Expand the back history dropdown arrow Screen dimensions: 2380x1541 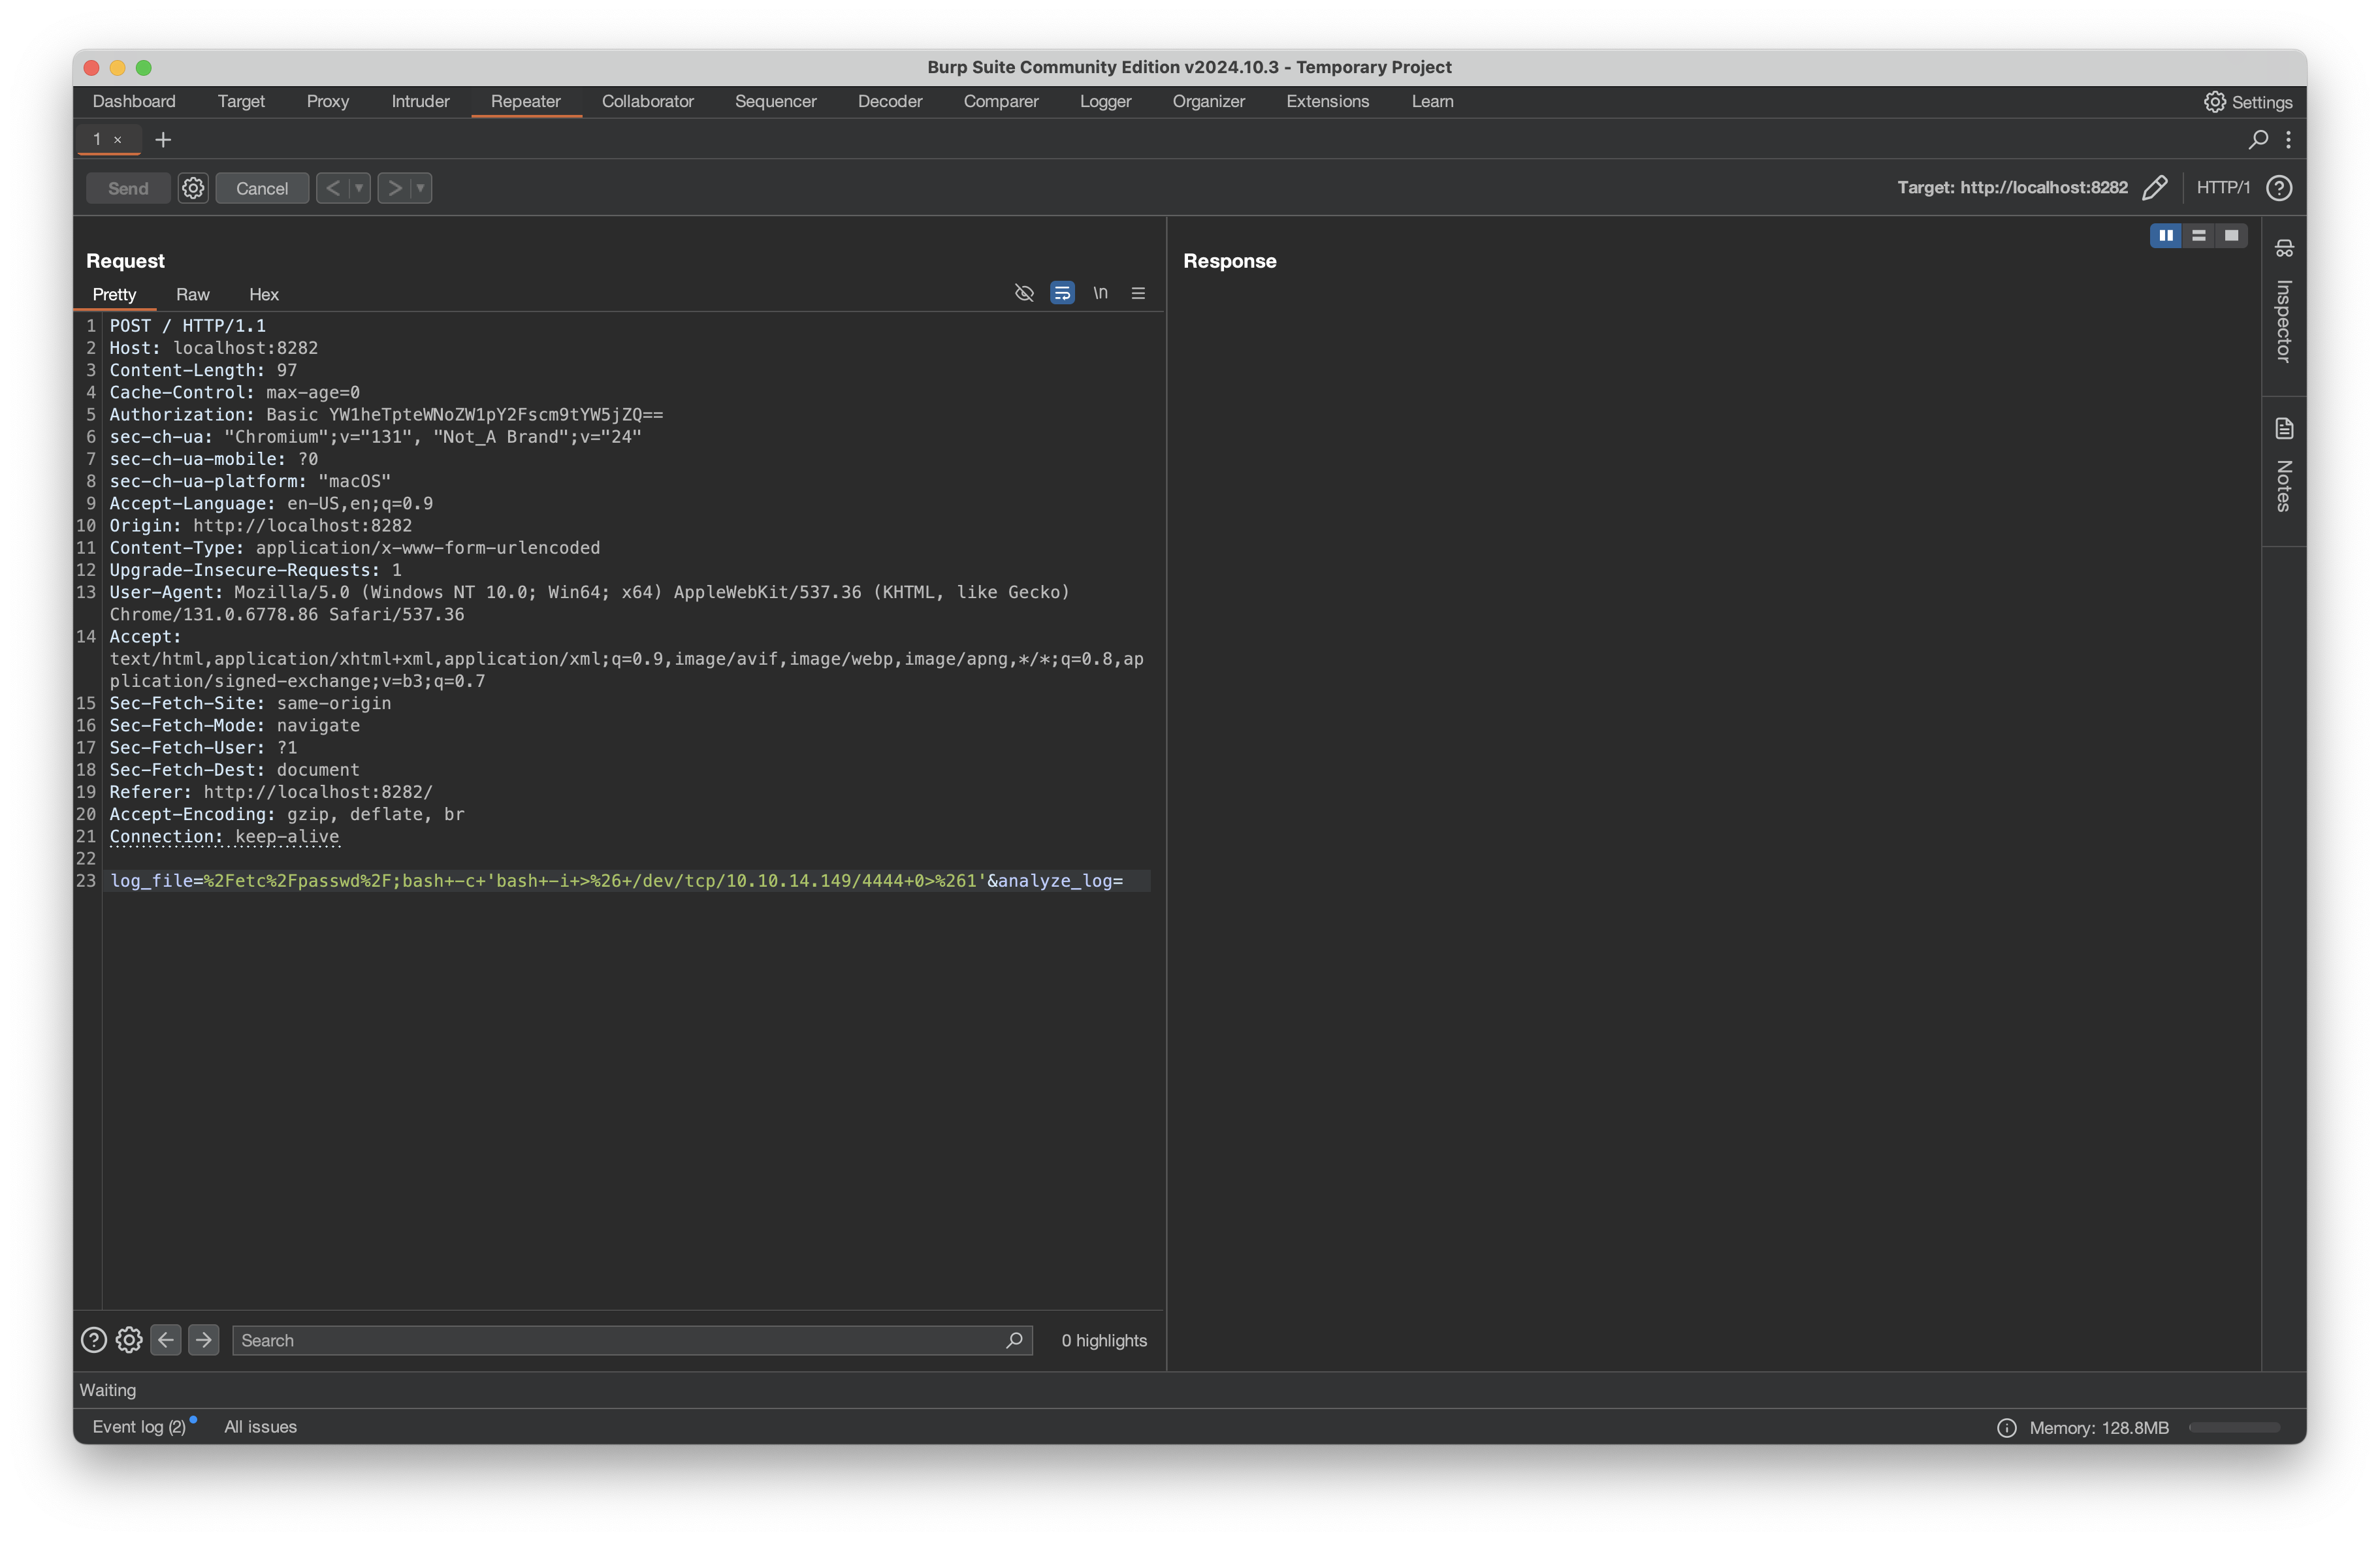(x=359, y=188)
